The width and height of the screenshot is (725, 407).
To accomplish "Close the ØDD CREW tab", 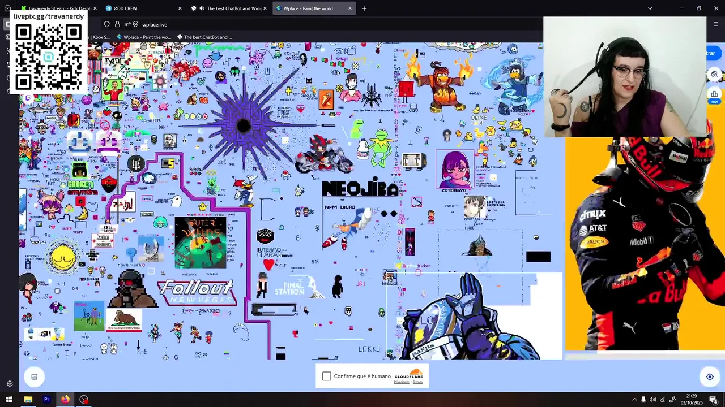I will (180, 8).
